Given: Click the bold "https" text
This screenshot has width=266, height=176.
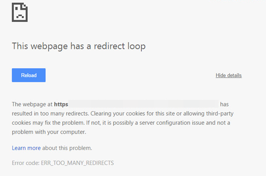Looking at the screenshot, I should pyautogui.click(x=61, y=104).
